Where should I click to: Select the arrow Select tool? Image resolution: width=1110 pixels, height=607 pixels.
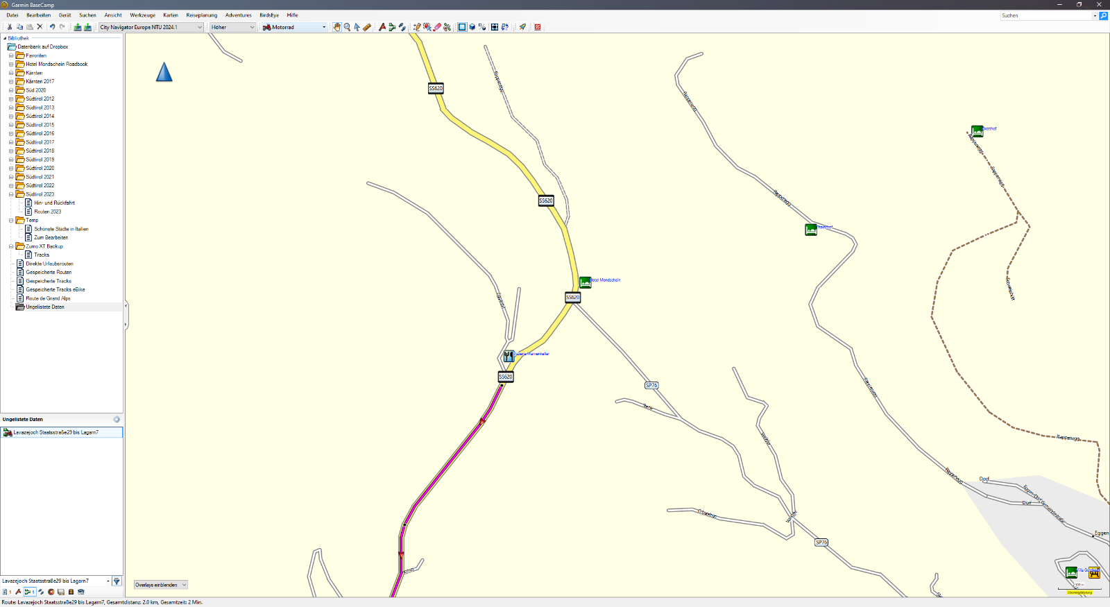click(x=357, y=27)
